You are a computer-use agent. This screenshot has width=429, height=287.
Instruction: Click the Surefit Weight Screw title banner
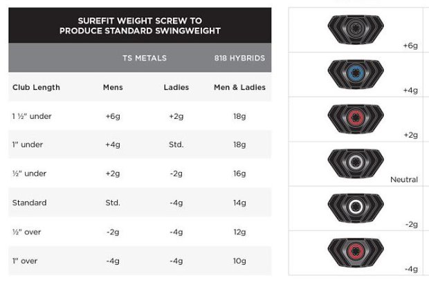pos(140,26)
